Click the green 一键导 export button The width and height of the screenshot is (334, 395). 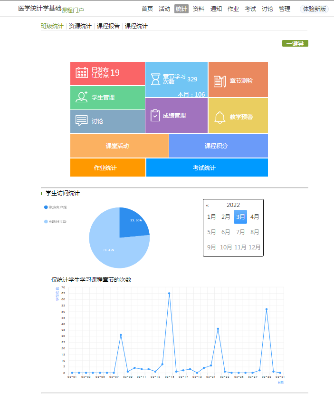[295, 43]
